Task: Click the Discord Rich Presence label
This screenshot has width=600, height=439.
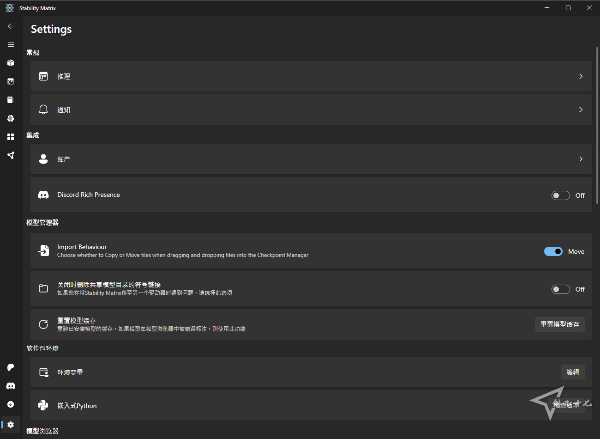Action: coord(89,195)
